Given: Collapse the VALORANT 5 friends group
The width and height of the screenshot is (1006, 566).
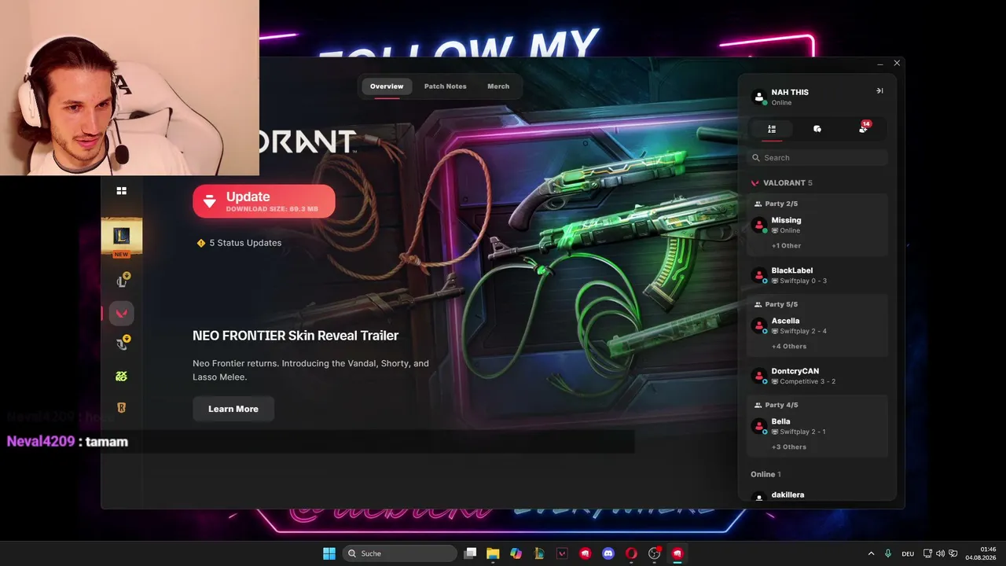Looking at the screenshot, I should (x=781, y=182).
